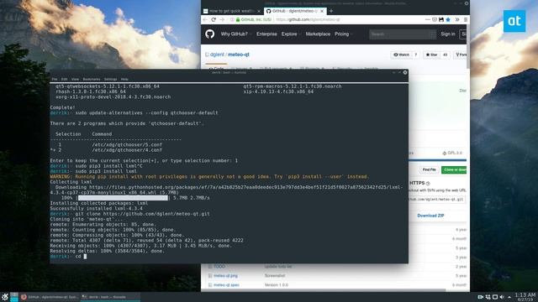Select the GitHub dglent/meteo-qt browser tab
This screenshot has width=538, height=302.
point(295,11)
